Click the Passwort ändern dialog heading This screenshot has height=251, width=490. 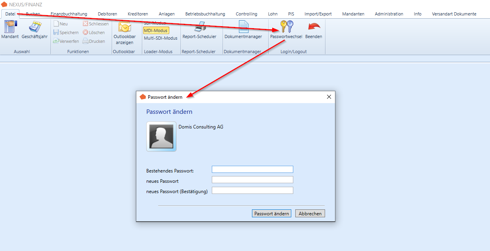tap(169, 112)
